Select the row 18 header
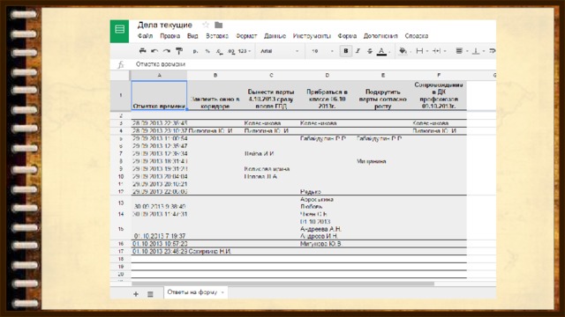The image size is (565, 317). (121, 259)
